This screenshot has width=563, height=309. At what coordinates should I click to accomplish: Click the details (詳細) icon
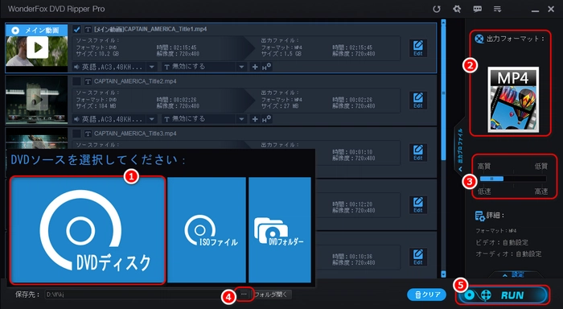point(479,216)
